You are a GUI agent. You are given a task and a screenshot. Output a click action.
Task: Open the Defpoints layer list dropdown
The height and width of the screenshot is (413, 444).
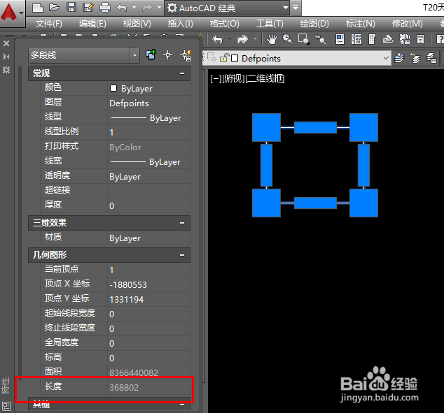point(386,58)
